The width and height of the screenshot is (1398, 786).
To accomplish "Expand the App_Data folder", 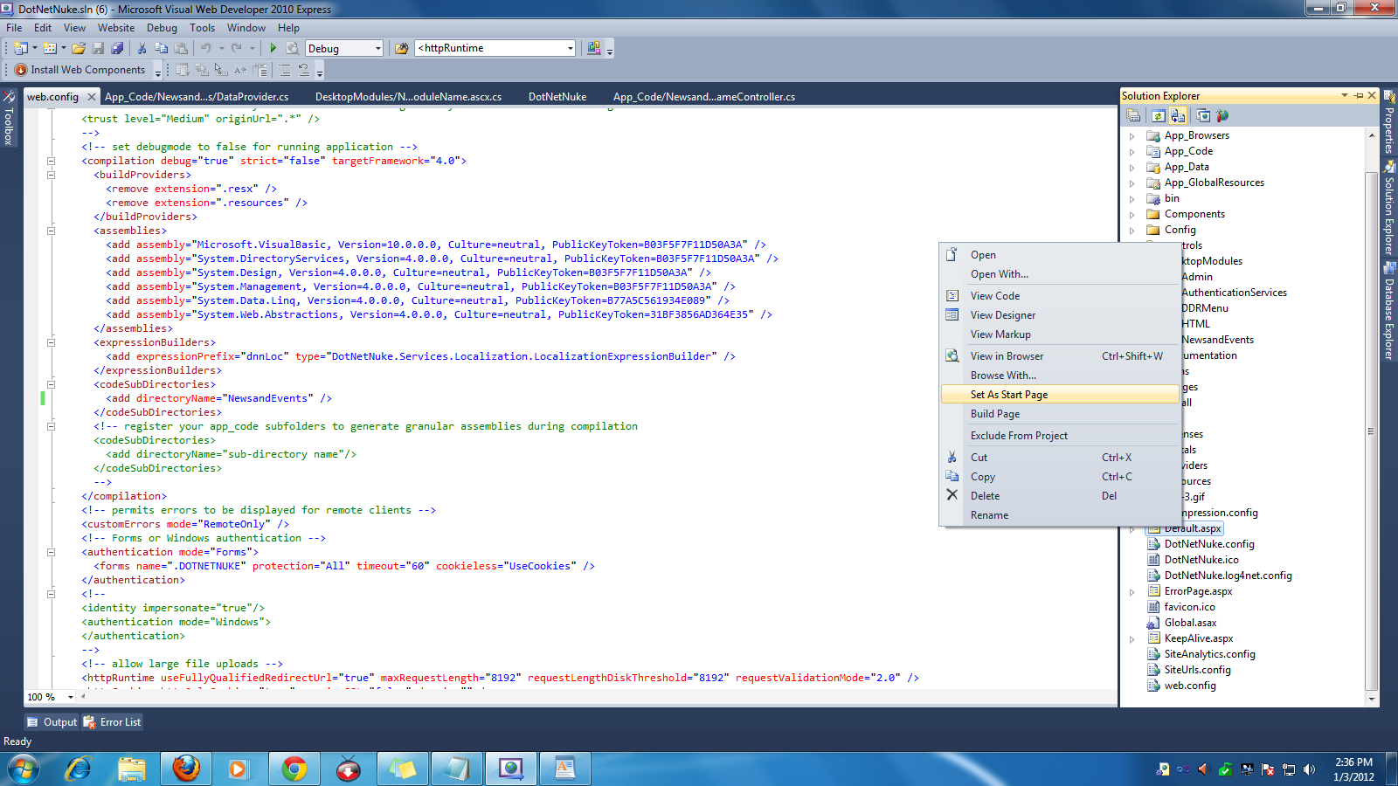I will 1132,168.
